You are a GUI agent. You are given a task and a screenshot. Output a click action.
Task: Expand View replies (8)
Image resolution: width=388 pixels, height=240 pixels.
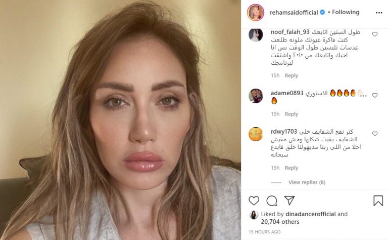[307, 182]
